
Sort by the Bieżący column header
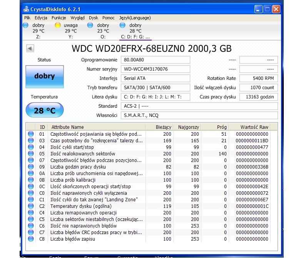159,127
